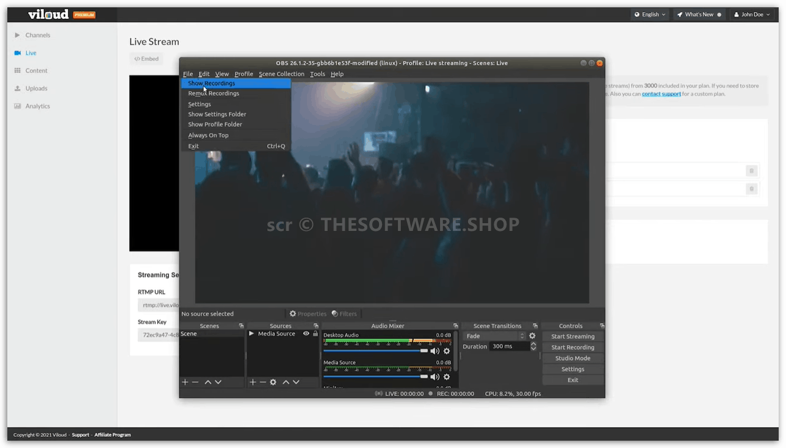Enable Studio Mode in Controls
This screenshot has width=786, height=448.
[572, 358]
